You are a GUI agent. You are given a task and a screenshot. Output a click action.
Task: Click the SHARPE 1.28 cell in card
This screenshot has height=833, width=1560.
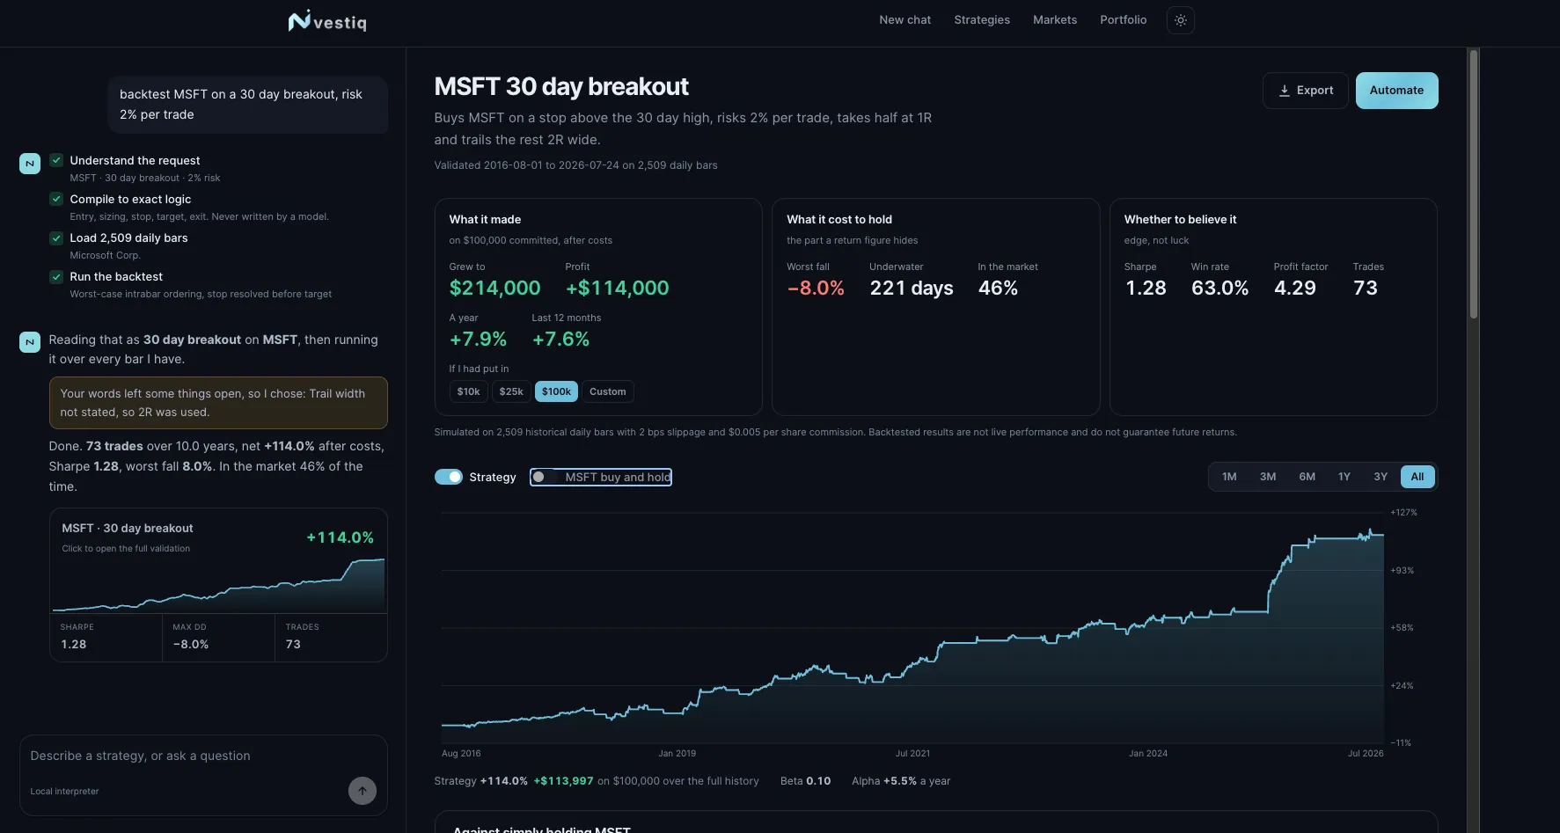point(106,637)
